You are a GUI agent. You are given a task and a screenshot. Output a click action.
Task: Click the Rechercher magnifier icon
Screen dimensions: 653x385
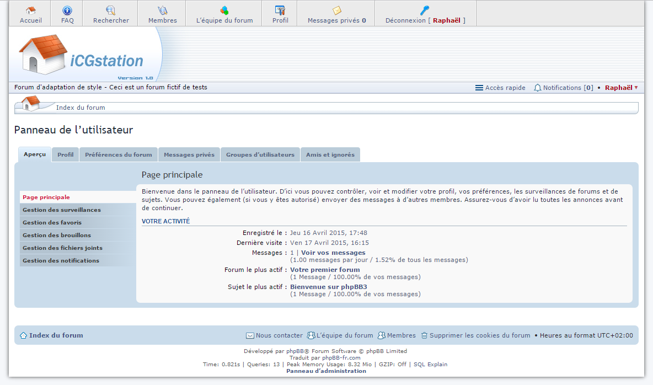pos(111,10)
